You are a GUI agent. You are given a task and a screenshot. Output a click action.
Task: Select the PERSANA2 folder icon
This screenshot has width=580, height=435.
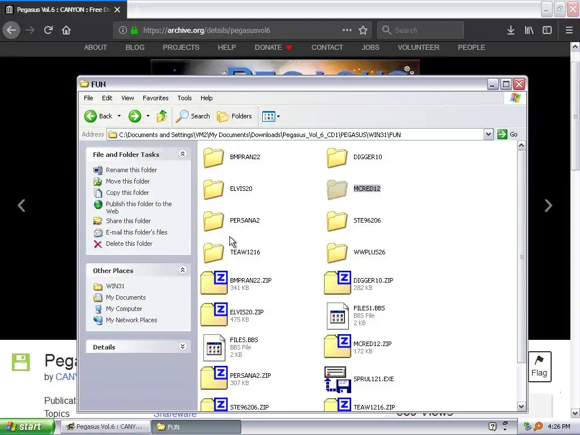coord(214,221)
